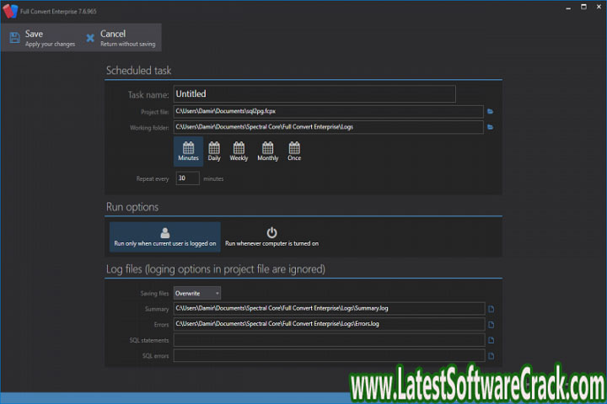Browse for project file folder icon
This screenshot has height=404, width=607.
(x=490, y=111)
